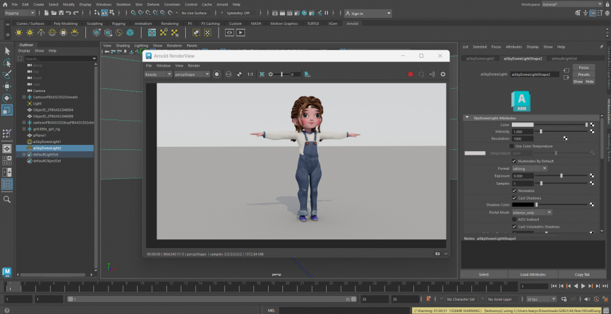
Task: Select the defaultLightSet attribute tab
Action: (x=564, y=58)
